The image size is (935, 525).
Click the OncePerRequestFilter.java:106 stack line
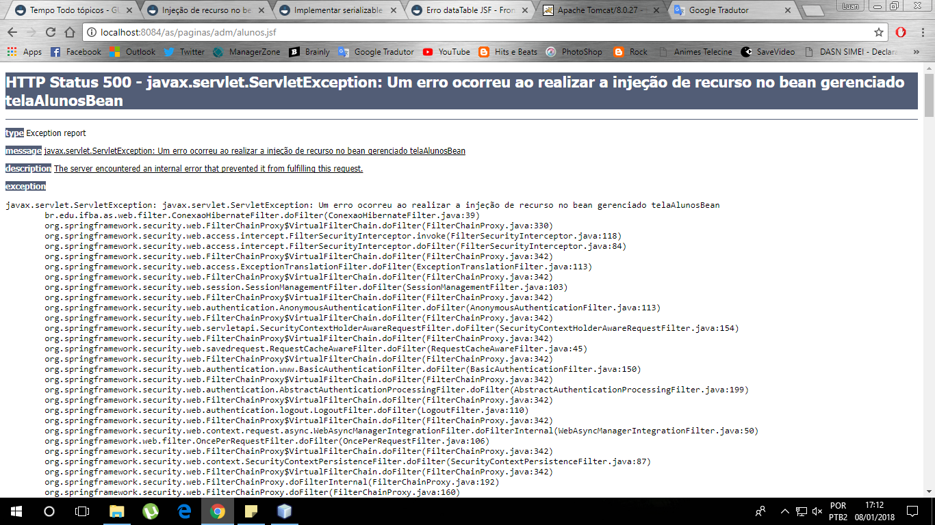pos(267,441)
